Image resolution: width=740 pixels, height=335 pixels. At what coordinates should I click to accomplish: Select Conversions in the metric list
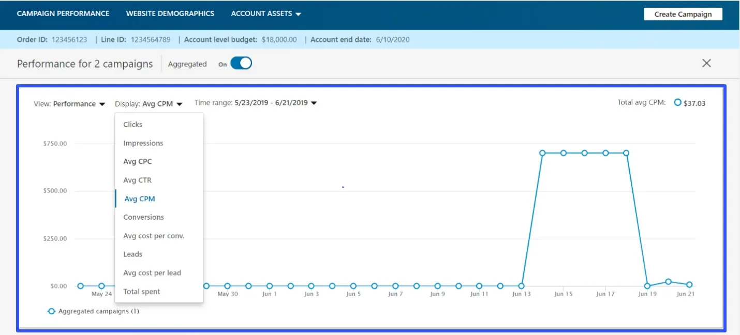tap(143, 217)
